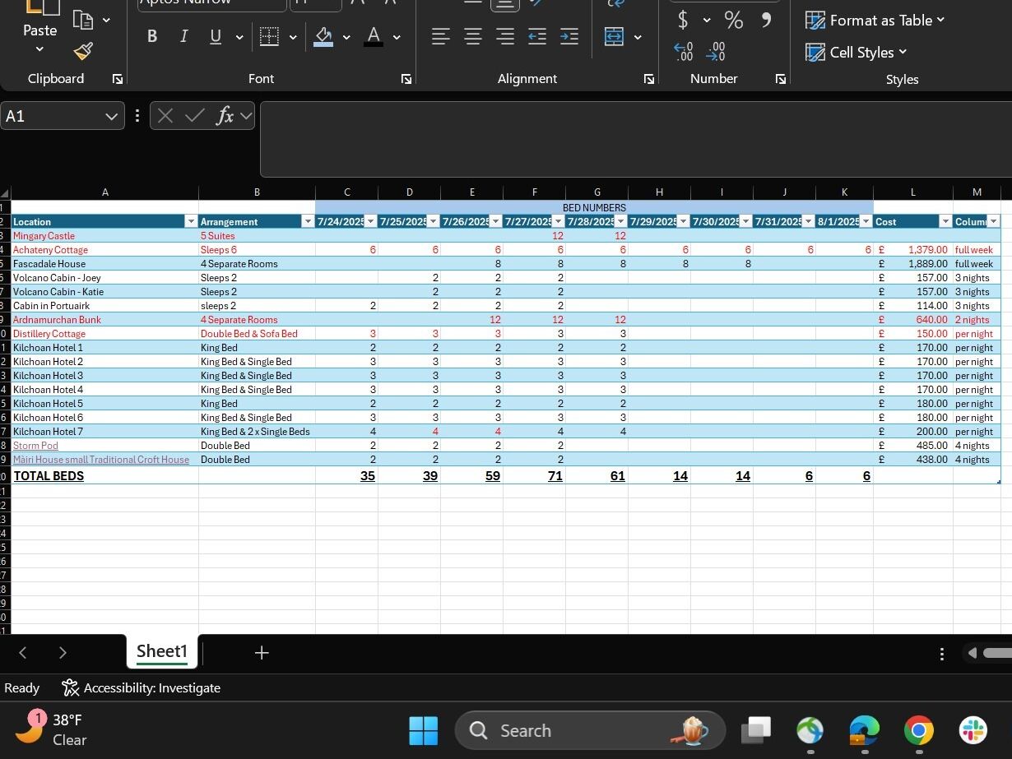Open the 7/28/2025 column filter dropdown

[x=620, y=222]
